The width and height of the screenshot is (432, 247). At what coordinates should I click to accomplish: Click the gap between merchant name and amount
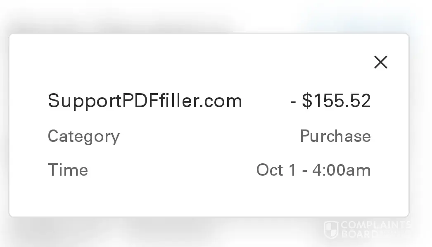point(266,101)
